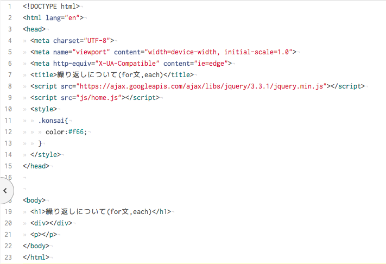The width and height of the screenshot is (386, 264).
Task: Click the color property name
Action: coord(55,132)
